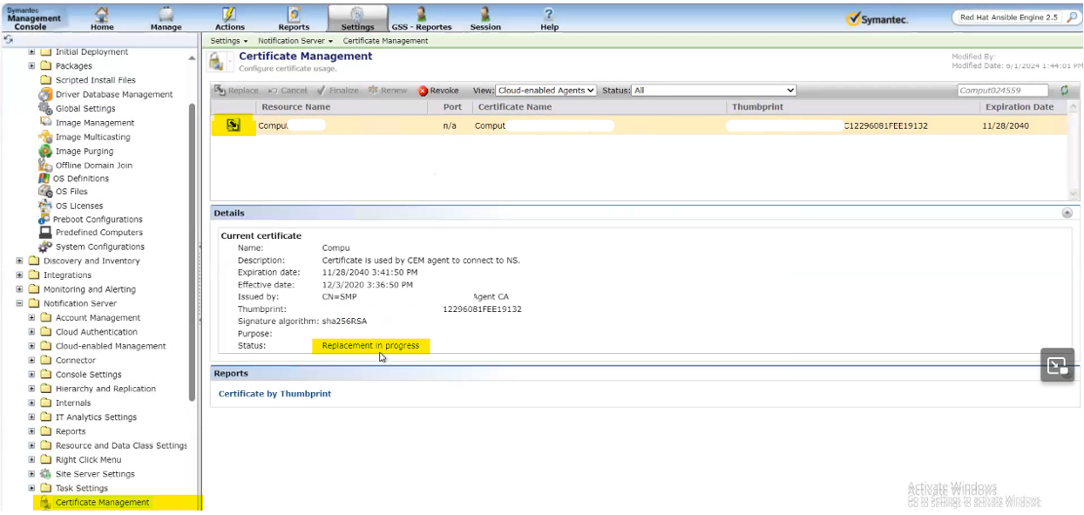
Task: Open the Status filter dropdown
Action: coord(714,91)
